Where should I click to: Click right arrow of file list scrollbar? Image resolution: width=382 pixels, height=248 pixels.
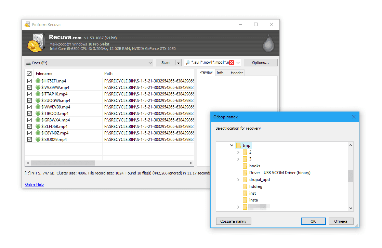point(191,163)
